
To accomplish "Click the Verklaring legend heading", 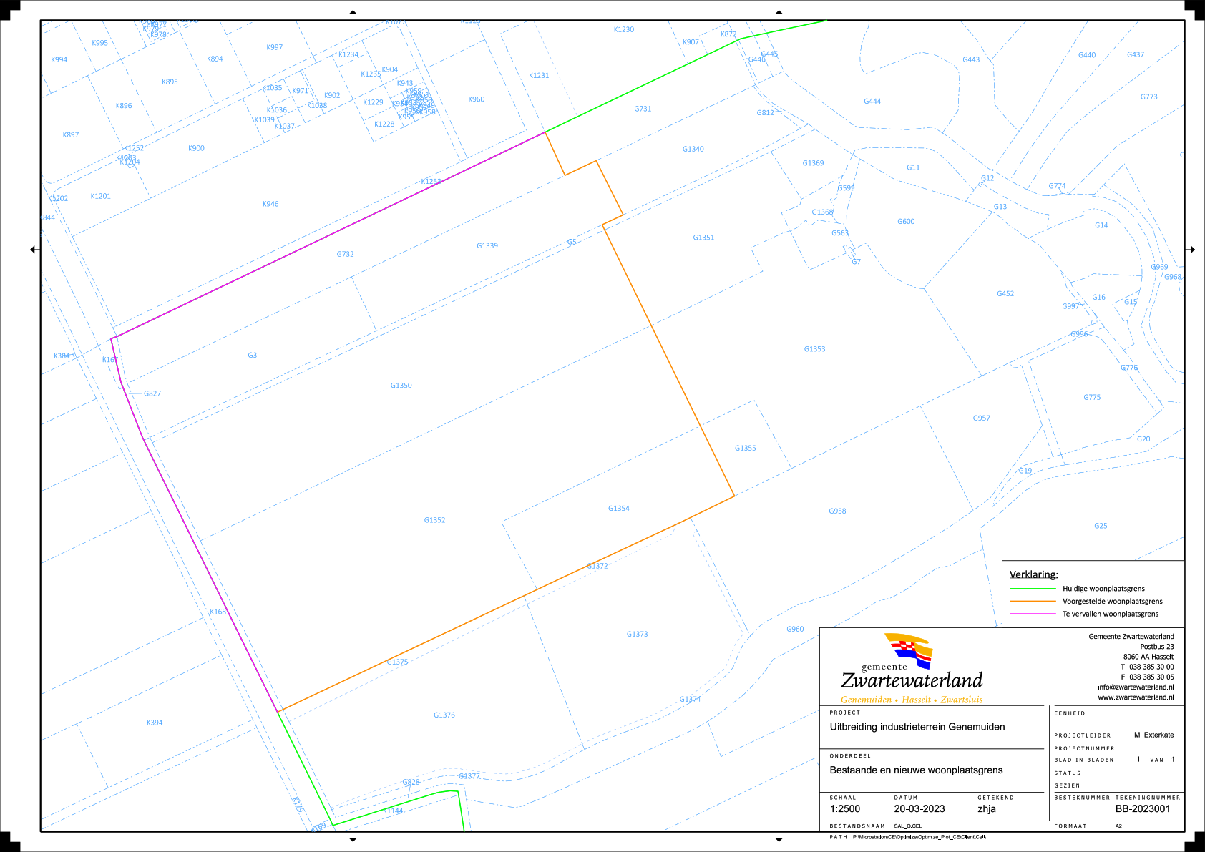I will tap(1033, 574).
